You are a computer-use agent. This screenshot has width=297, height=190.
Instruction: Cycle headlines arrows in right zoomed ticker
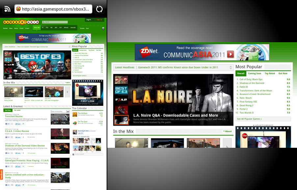(x=230, y=67)
